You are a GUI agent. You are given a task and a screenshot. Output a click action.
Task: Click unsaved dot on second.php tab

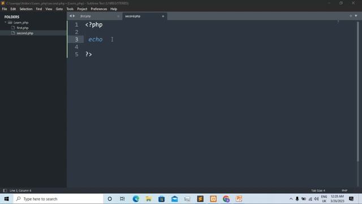coord(163,16)
